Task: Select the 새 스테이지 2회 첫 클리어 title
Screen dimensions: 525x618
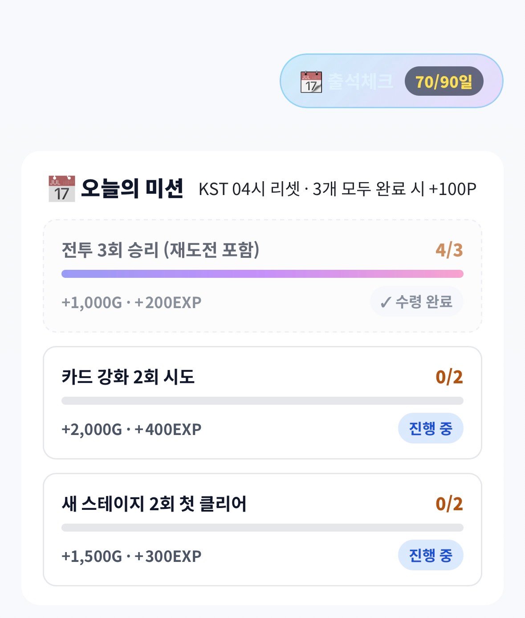Action: tap(154, 504)
